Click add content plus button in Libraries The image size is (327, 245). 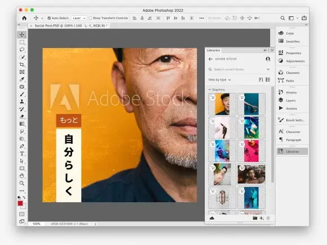click(261, 218)
